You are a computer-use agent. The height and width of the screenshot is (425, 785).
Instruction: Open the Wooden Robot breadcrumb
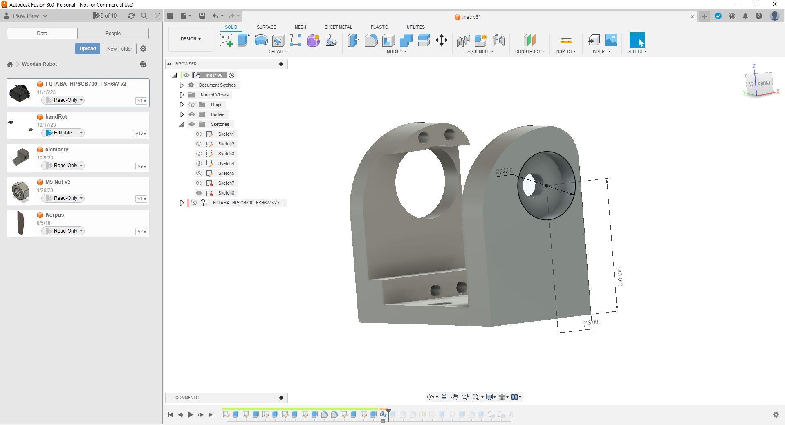tap(39, 64)
